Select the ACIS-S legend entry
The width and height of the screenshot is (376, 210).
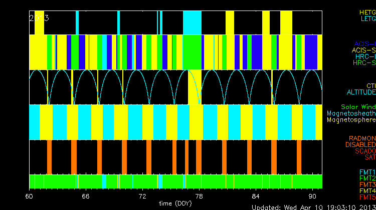point(363,50)
